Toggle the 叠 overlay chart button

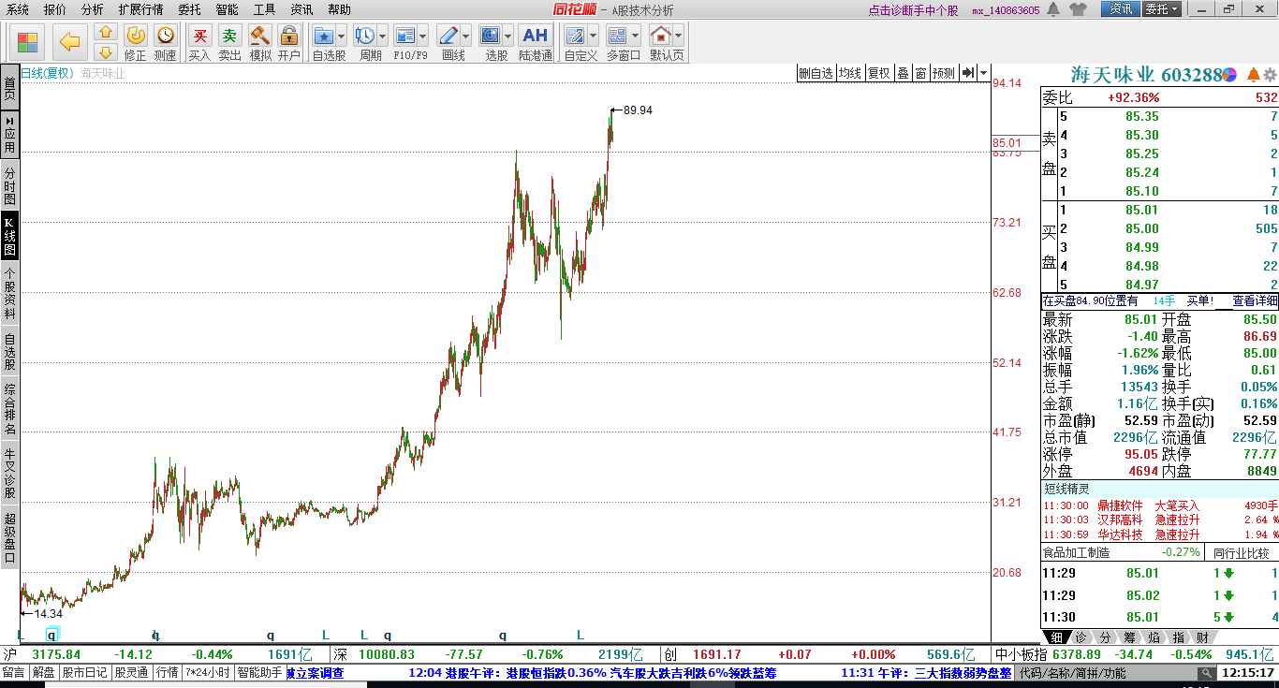[903, 73]
